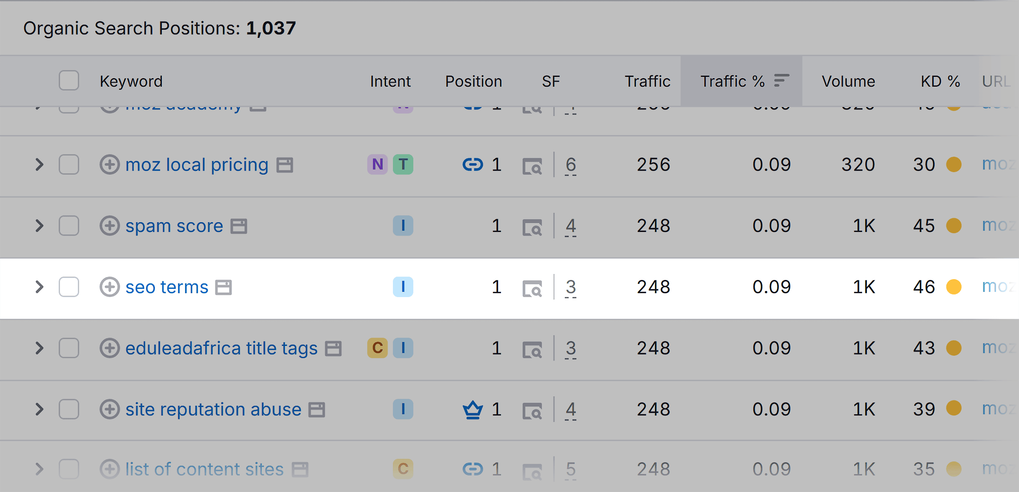The image size is (1019, 492).
Task: Expand the 'seo terms' row details
Action: 39,287
